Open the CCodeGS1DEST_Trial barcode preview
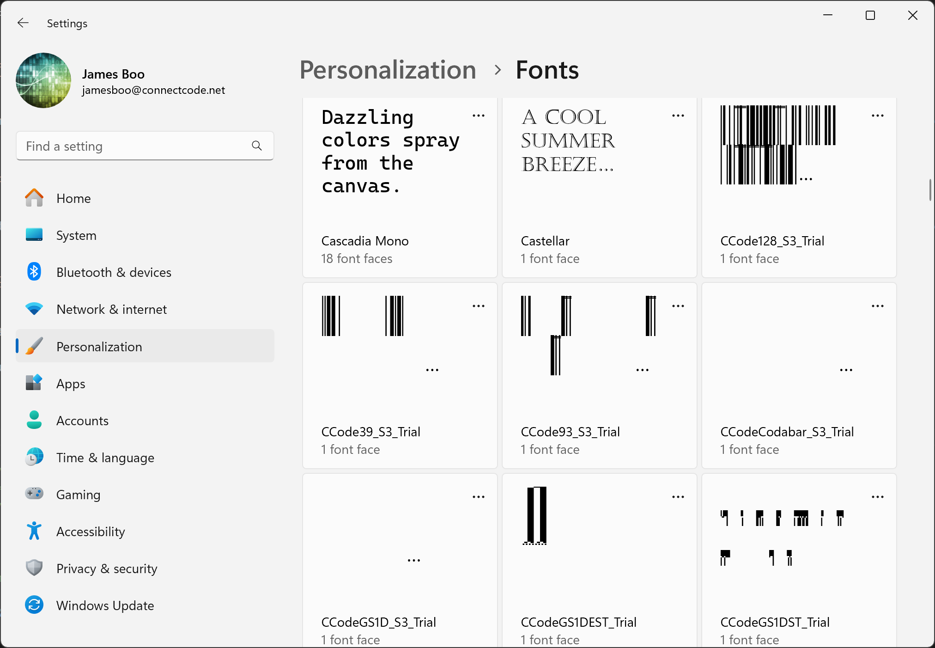The width and height of the screenshot is (935, 648). pos(535,515)
